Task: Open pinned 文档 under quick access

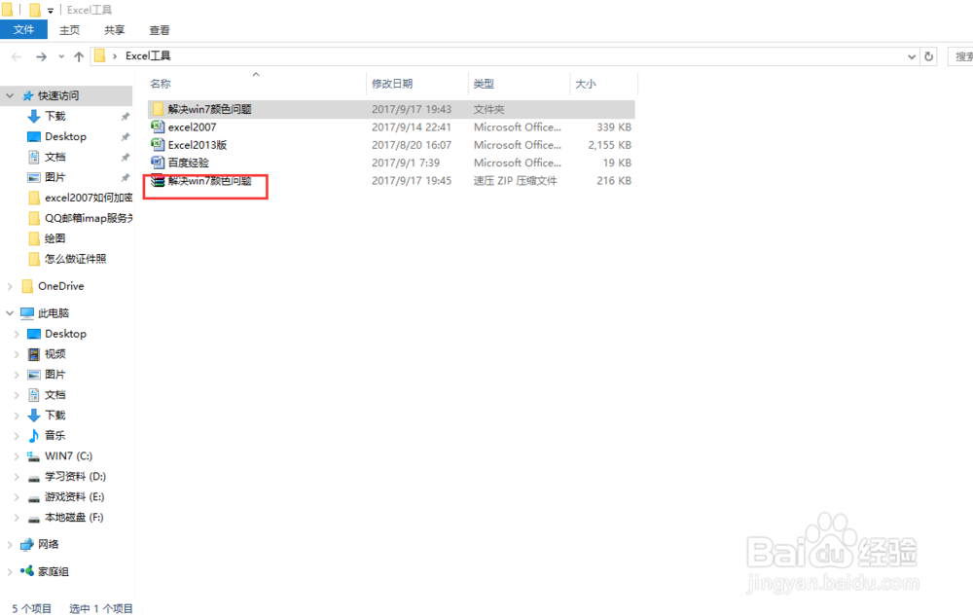Action: [x=55, y=157]
